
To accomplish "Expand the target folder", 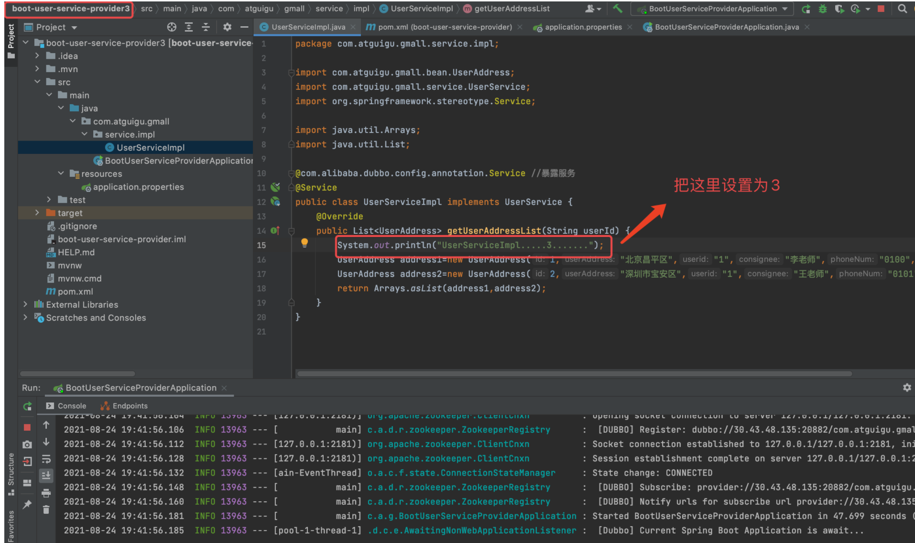I will coord(37,213).
